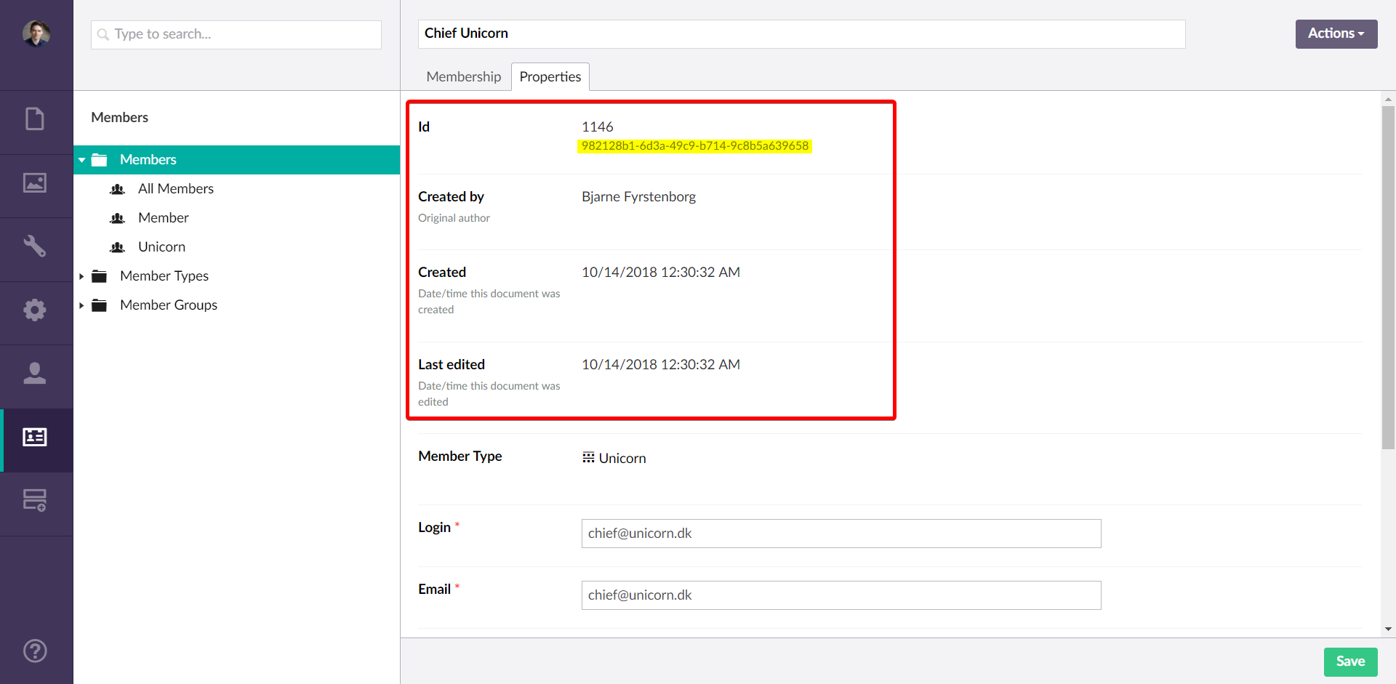The width and height of the screenshot is (1396, 684).
Task: Click the Original author description
Action: [x=454, y=218]
